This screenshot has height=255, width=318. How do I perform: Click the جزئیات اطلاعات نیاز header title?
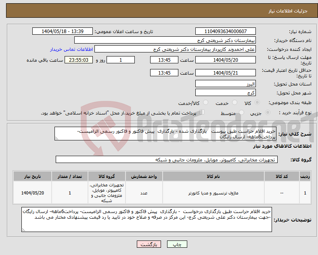point(288,11)
